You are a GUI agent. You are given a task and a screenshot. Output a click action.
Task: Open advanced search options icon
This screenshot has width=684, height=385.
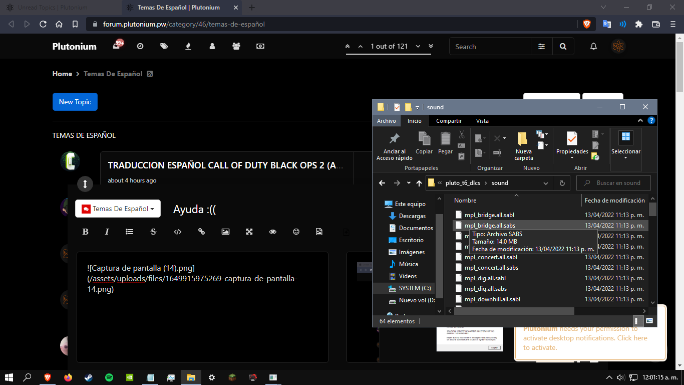(541, 47)
